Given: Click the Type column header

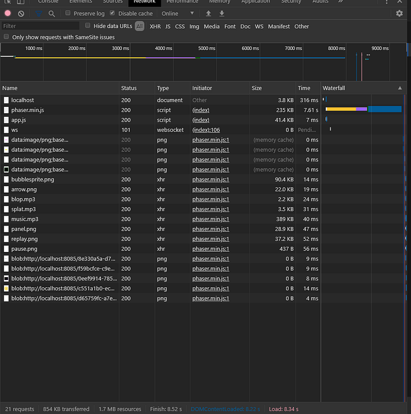Looking at the screenshot, I should click(x=172, y=88).
